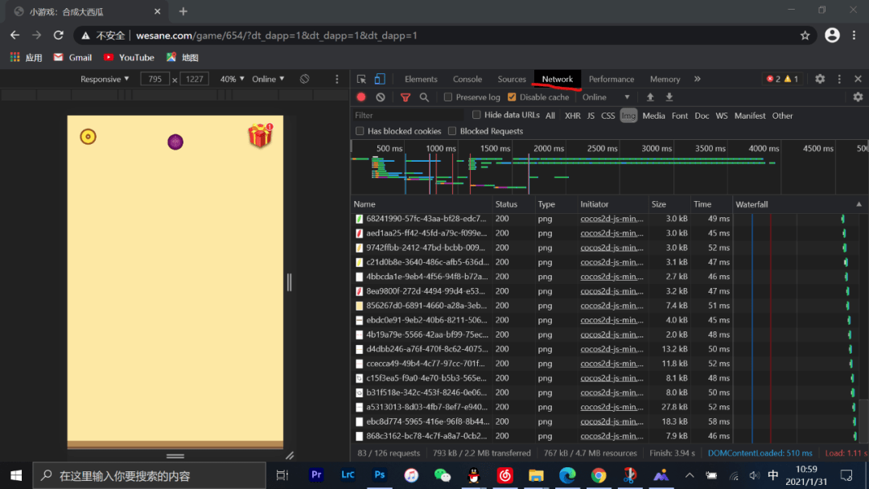Open initiator link for 68241990 request
This screenshot has height=489, width=869.
pyautogui.click(x=612, y=219)
